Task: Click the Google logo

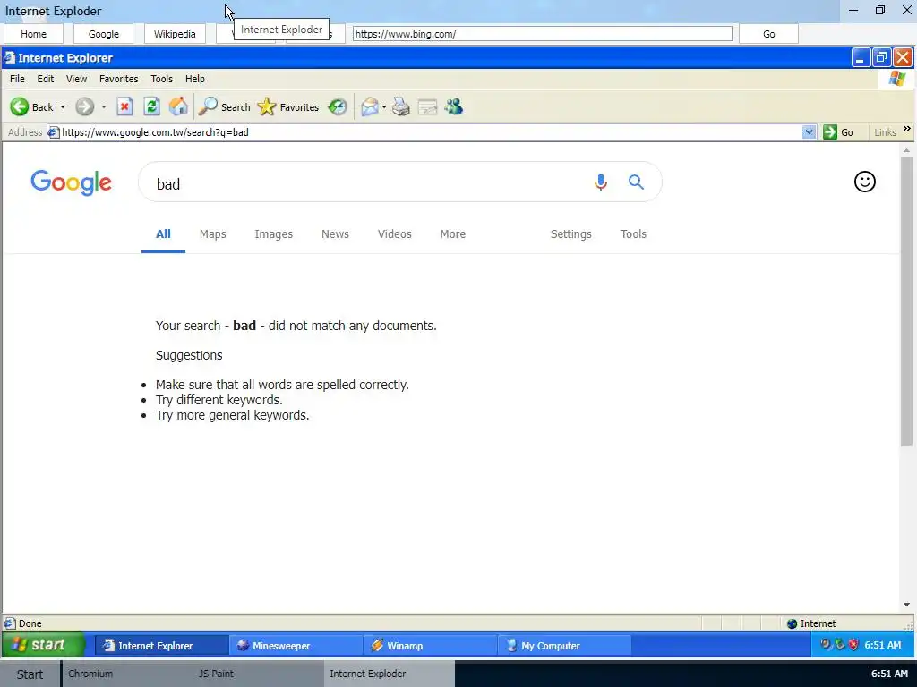Action: [x=72, y=182]
